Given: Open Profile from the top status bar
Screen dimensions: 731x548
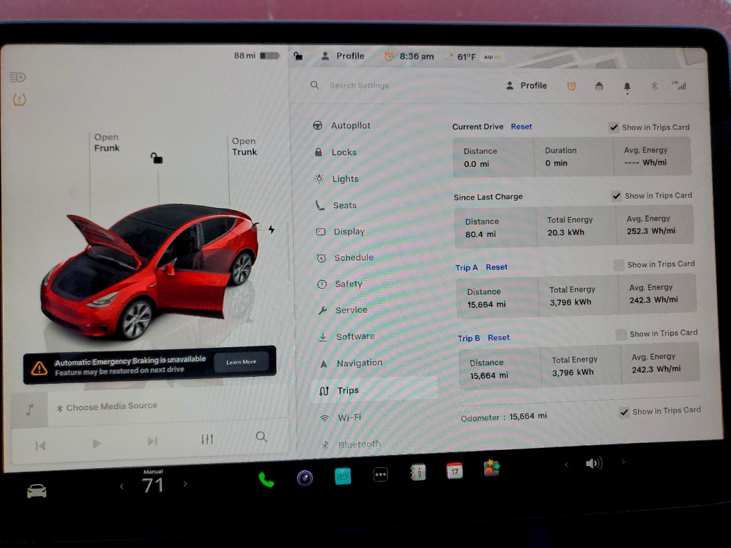Looking at the screenshot, I should tap(343, 56).
